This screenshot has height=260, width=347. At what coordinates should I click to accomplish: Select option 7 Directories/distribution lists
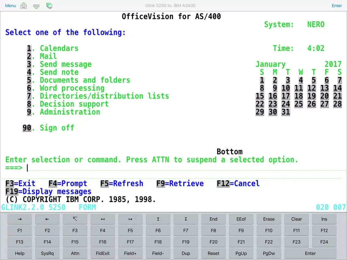pos(98,96)
